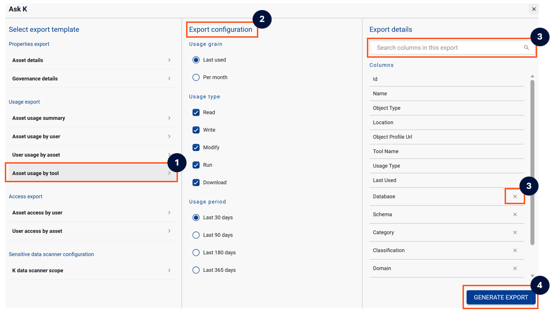The width and height of the screenshot is (551, 312).
Task: Delete the Classification column via X icon
Action: coord(515,250)
